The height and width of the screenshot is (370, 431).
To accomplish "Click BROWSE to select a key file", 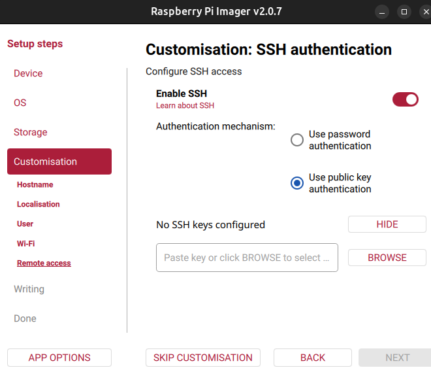I will pyautogui.click(x=387, y=258).
